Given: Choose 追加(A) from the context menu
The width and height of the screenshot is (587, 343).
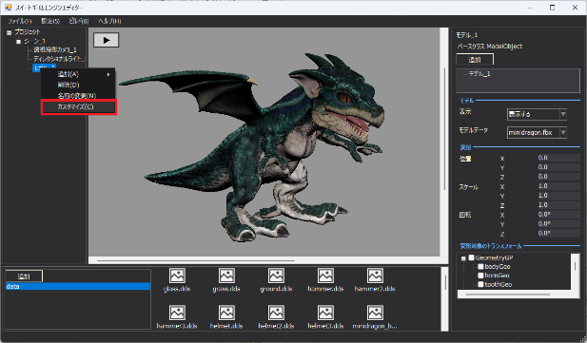Looking at the screenshot, I should click(x=78, y=74).
